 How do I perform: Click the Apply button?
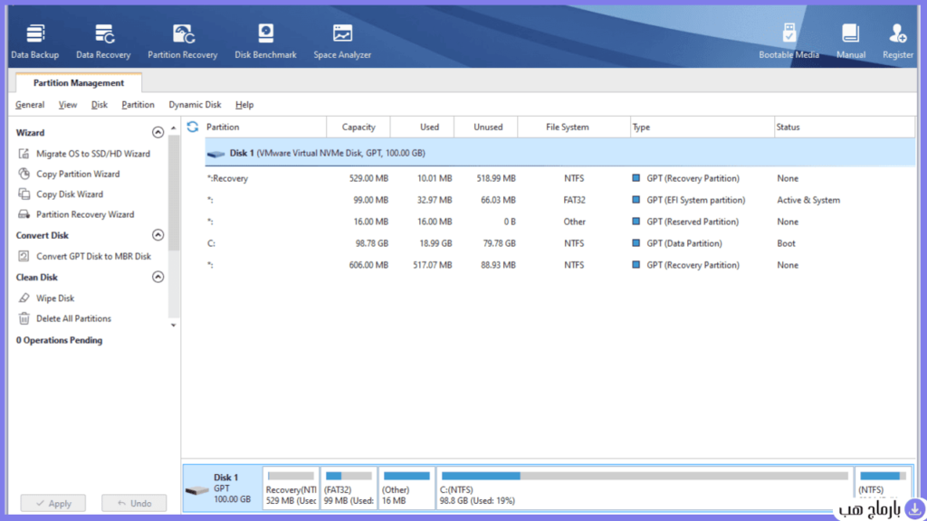(53, 503)
